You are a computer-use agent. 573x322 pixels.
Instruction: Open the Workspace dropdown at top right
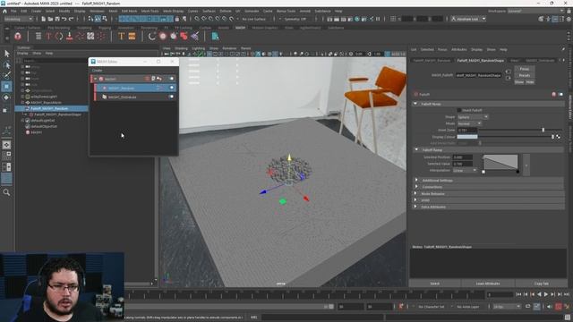(535, 11)
